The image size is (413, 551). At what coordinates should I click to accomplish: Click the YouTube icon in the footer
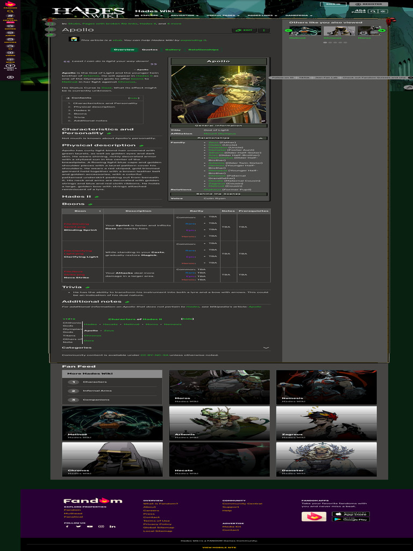pos(90,526)
